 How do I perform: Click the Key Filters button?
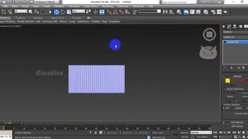click(203, 137)
